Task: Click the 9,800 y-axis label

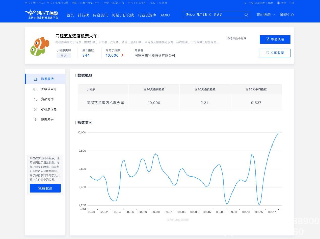Action: 82,151
